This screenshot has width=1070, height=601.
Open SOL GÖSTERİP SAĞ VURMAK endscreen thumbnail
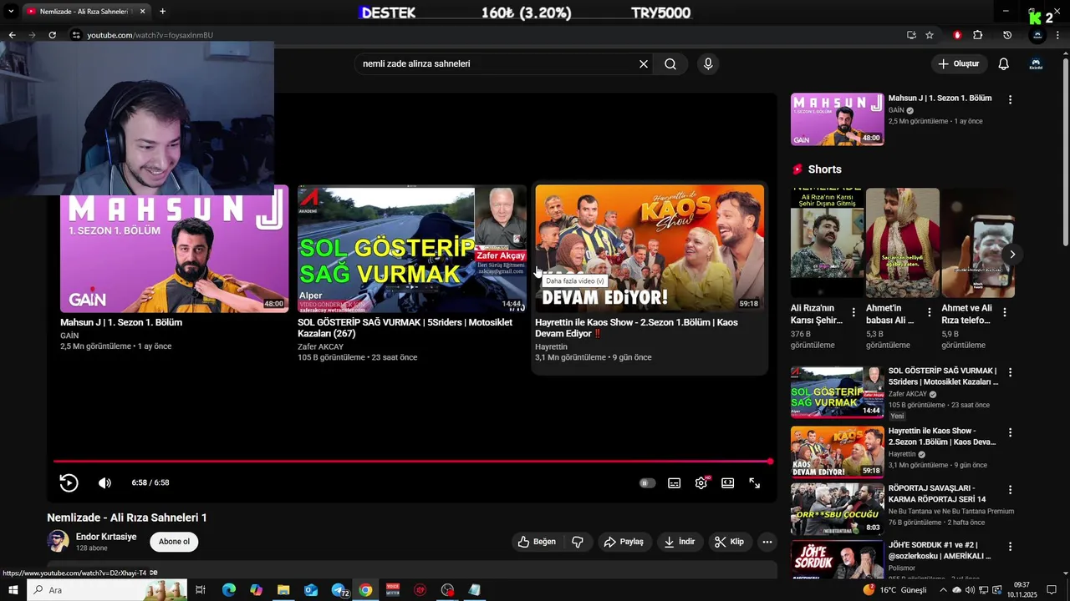(x=412, y=249)
